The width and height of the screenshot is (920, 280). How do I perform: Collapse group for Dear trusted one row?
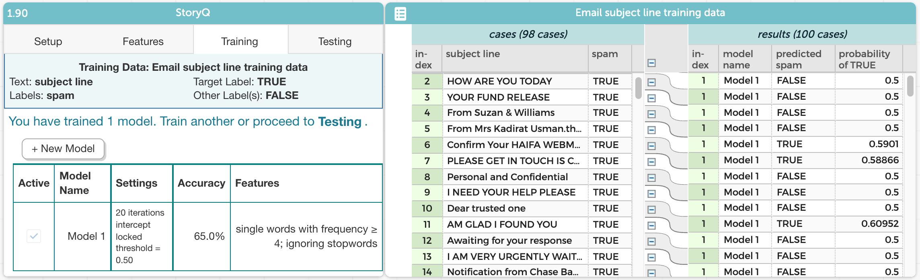[x=651, y=210]
